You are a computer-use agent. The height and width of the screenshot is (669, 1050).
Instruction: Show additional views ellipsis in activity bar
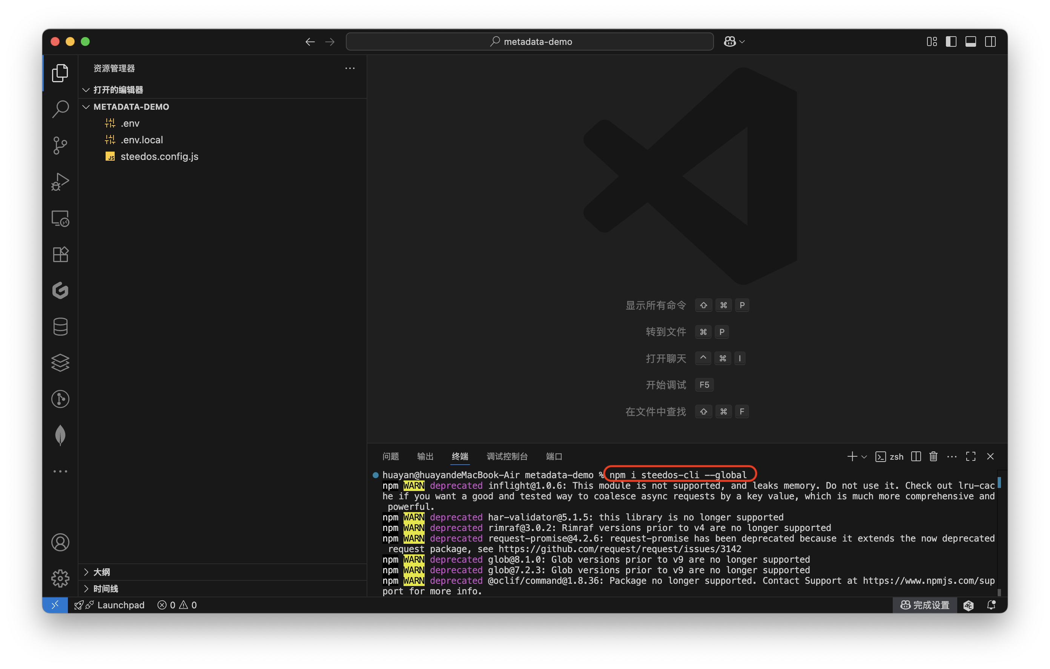pos(60,471)
